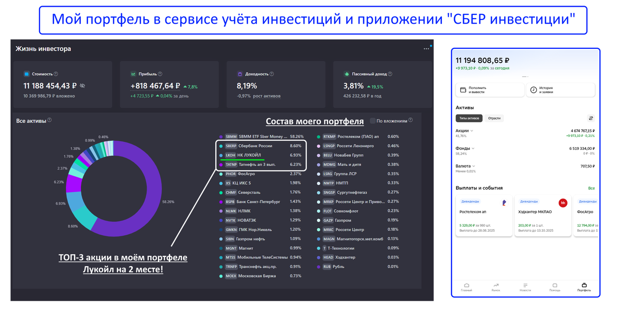Click the Стоимость card wallet icon
618x311 pixels.
(27, 74)
